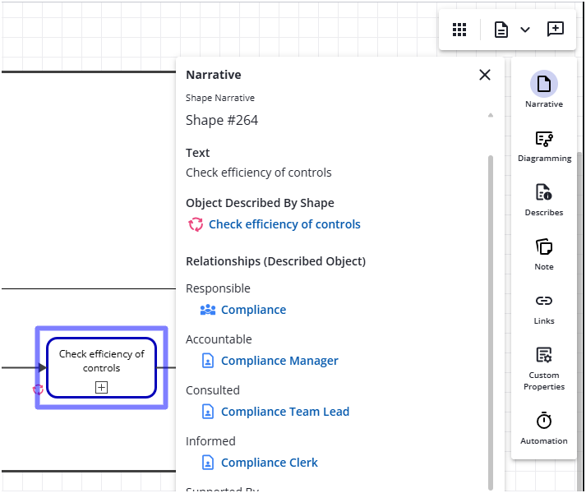The image size is (586, 493).
Task: Open the grid apps menu icon
Action: [x=459, y=30]
